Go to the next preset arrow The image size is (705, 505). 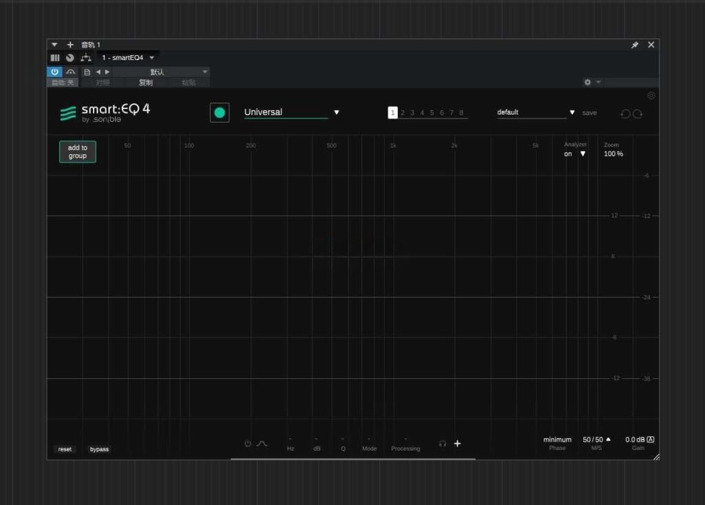pos(107,72)
